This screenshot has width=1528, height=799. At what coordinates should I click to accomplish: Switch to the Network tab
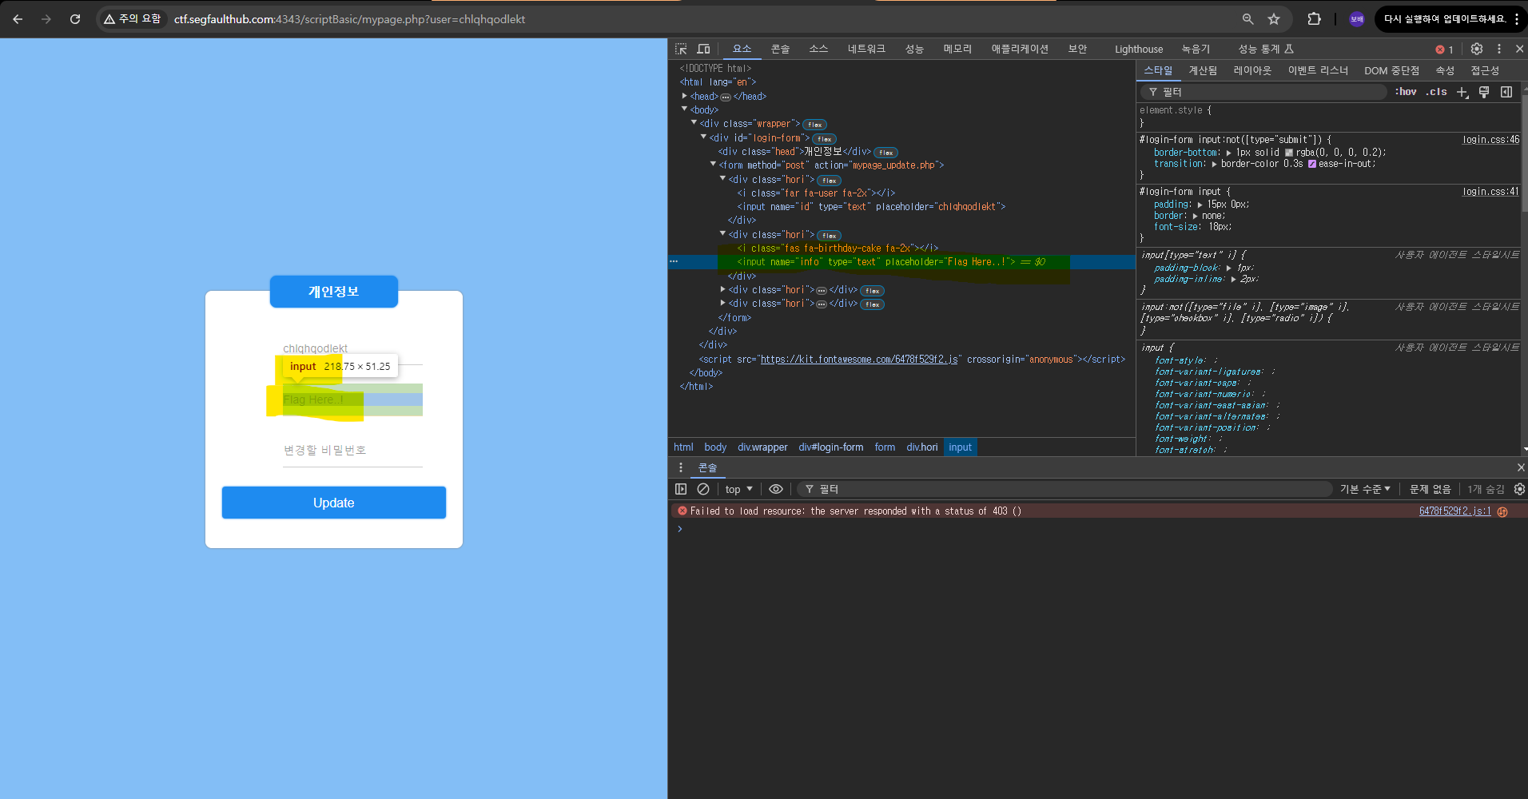point(866,49)
